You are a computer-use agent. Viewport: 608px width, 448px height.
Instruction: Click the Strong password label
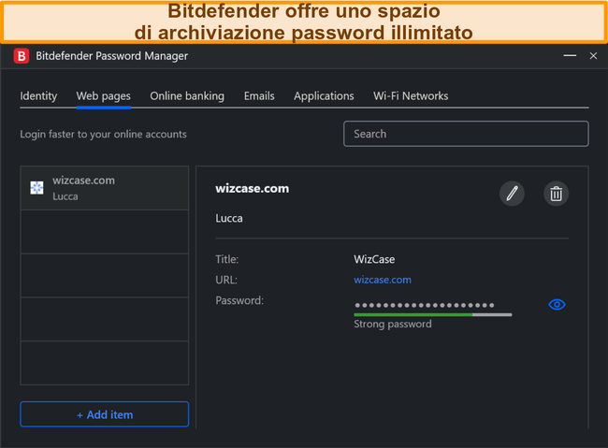[393, 324]
